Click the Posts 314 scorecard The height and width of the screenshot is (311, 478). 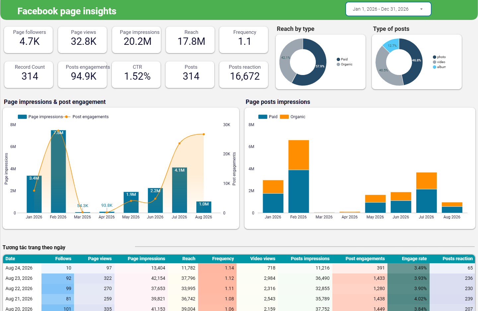(190, 75)
